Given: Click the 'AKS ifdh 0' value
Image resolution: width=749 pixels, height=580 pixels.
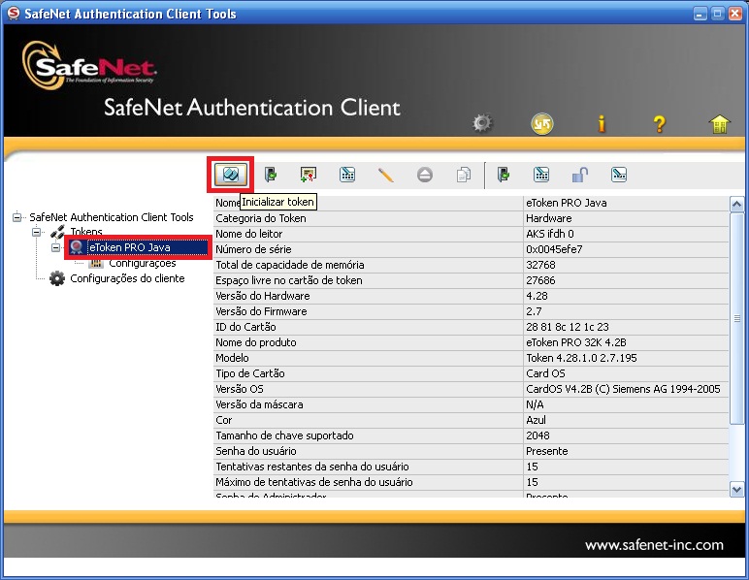Looking at the screenshot, I should click(x=550, y=234).
